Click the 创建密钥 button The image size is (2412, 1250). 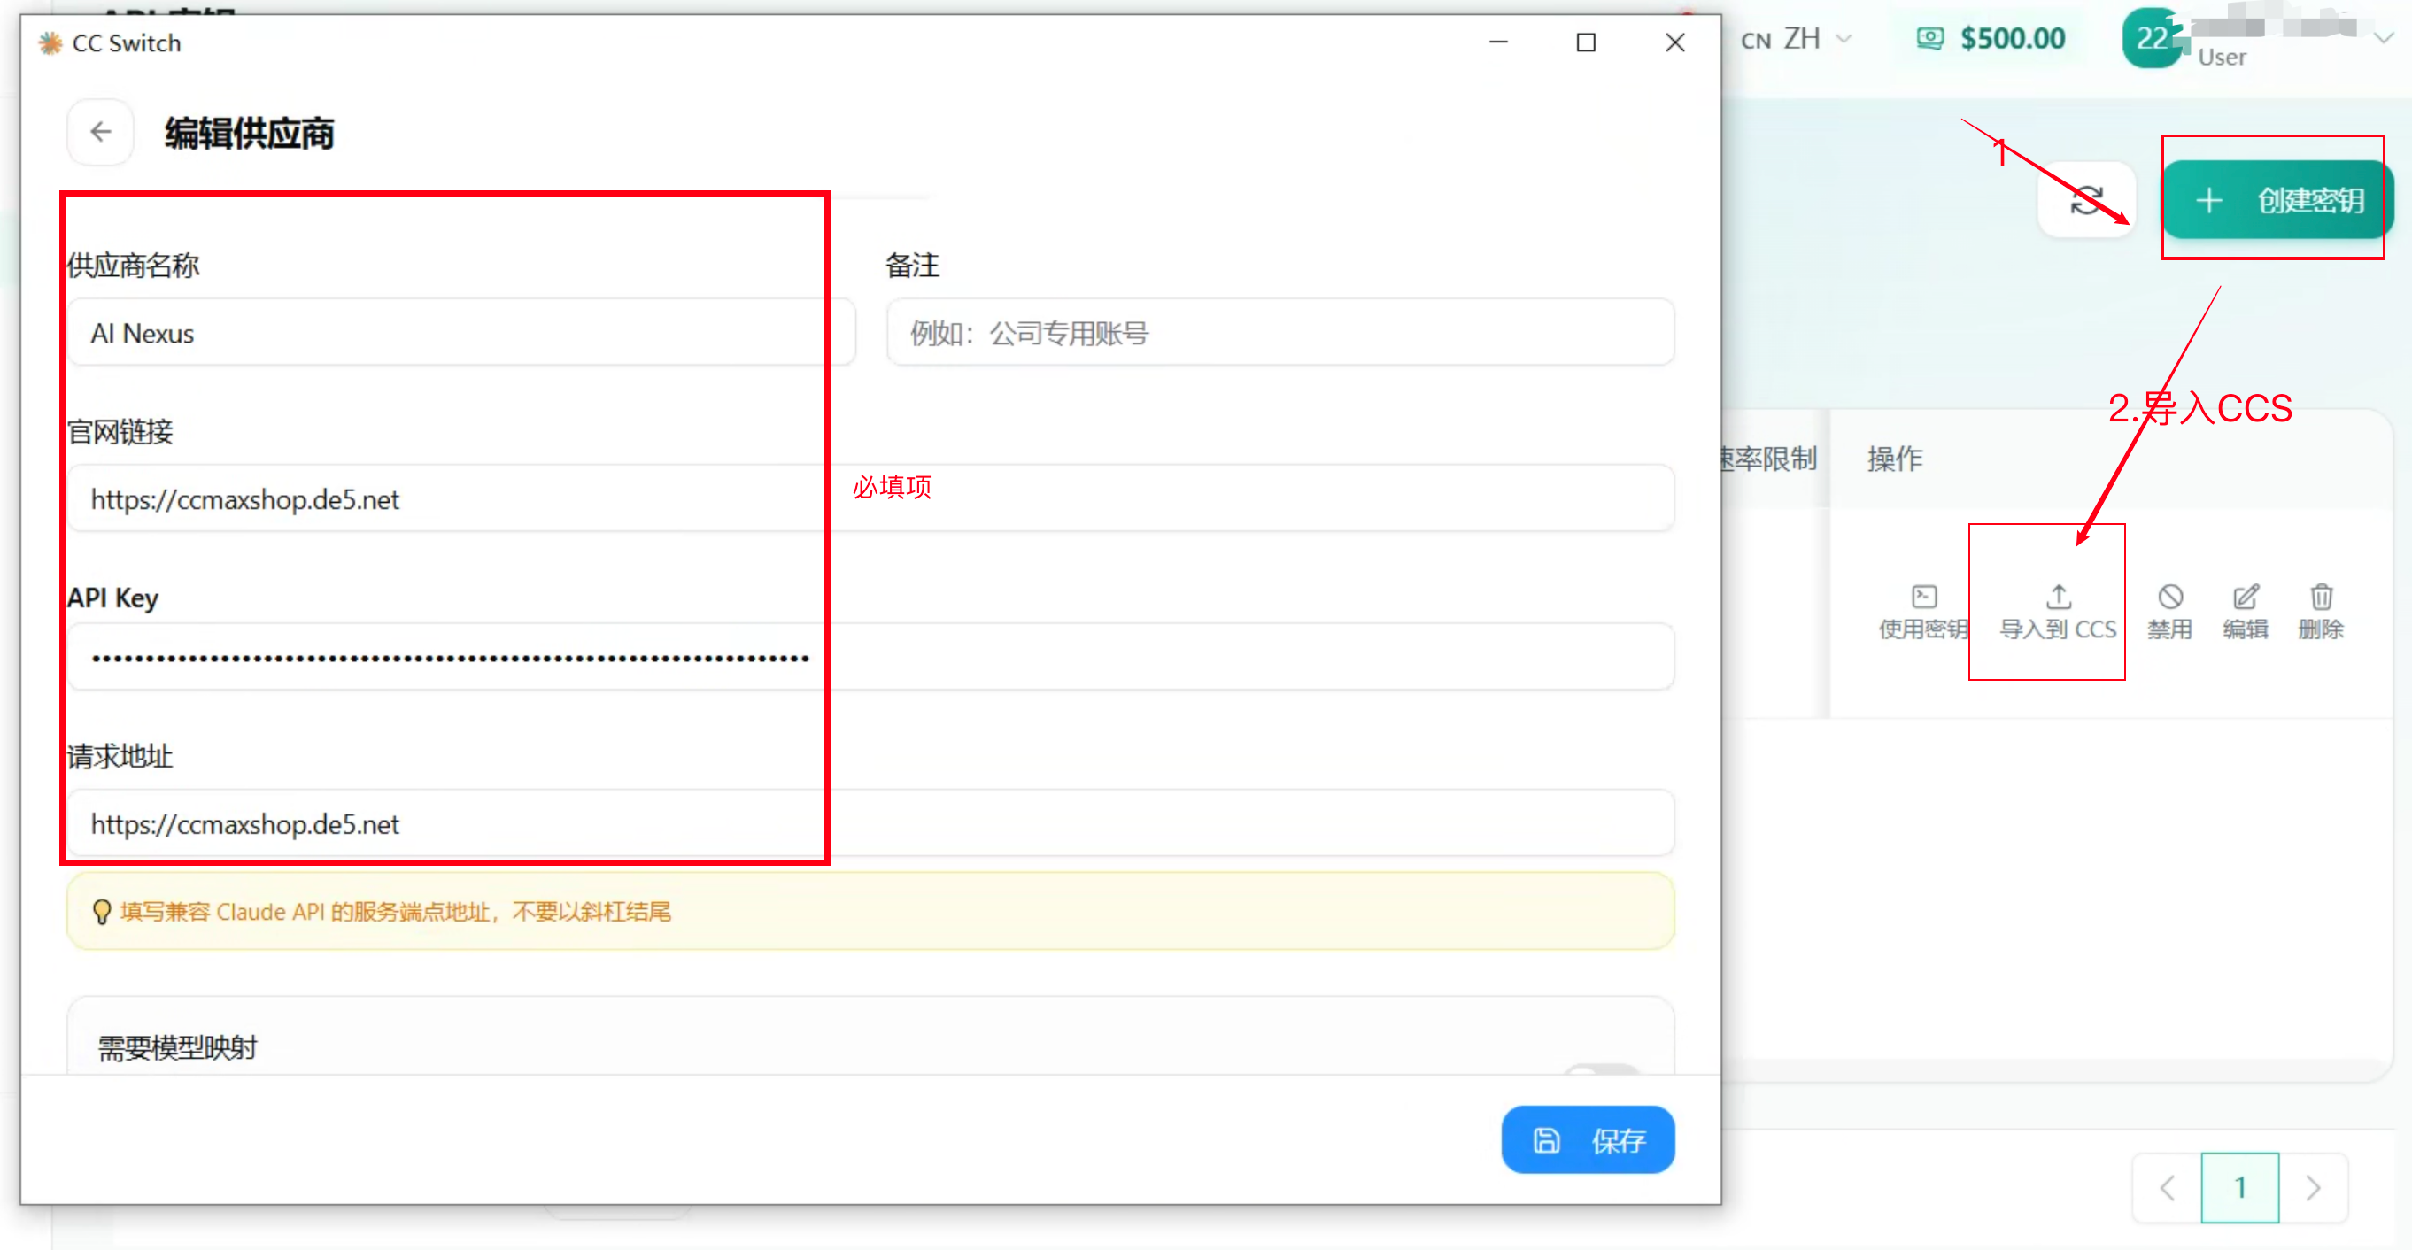pos(2277,199)
